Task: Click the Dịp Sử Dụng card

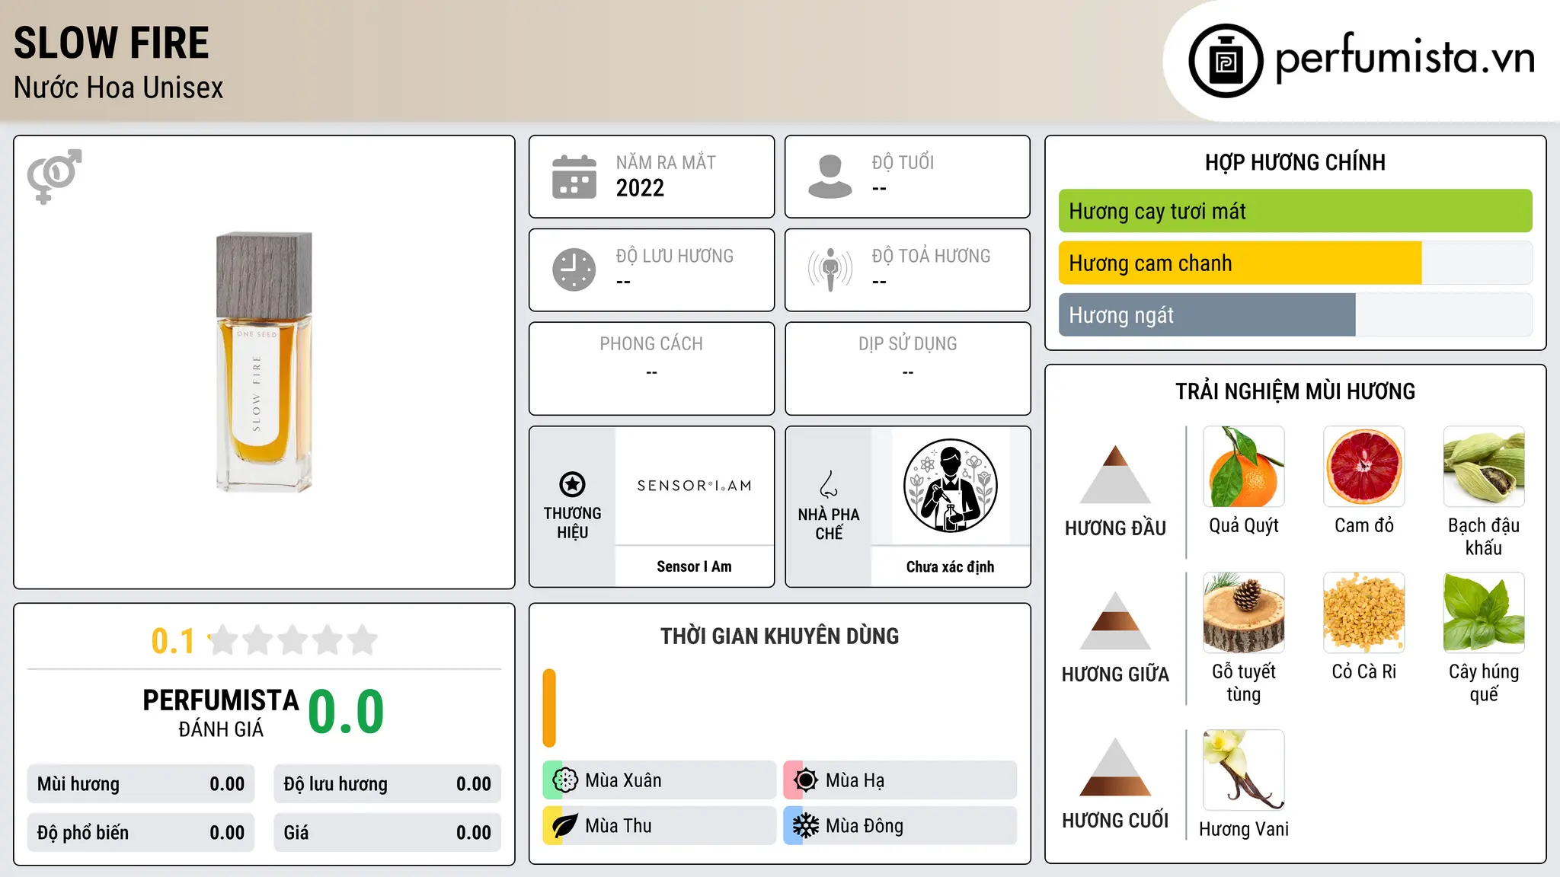Action: tap(907, 368)
